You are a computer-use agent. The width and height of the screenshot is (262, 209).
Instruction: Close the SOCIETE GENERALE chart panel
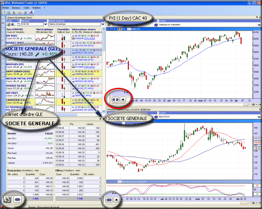[x=260, y=110]
